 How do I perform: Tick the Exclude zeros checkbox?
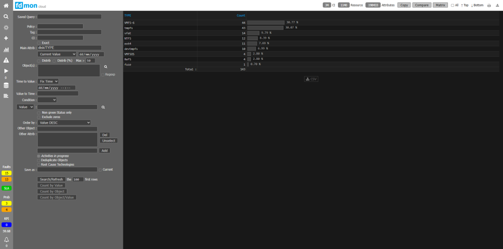click(39, 117)
